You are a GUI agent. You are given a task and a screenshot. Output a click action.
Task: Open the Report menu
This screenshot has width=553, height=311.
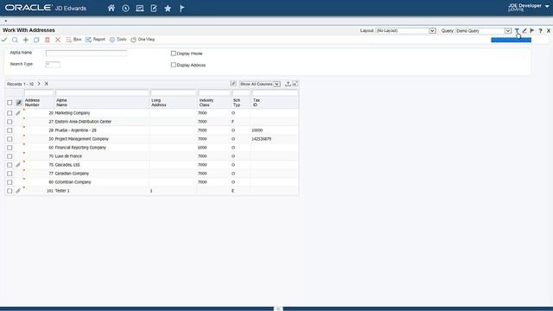pos(96,40)
